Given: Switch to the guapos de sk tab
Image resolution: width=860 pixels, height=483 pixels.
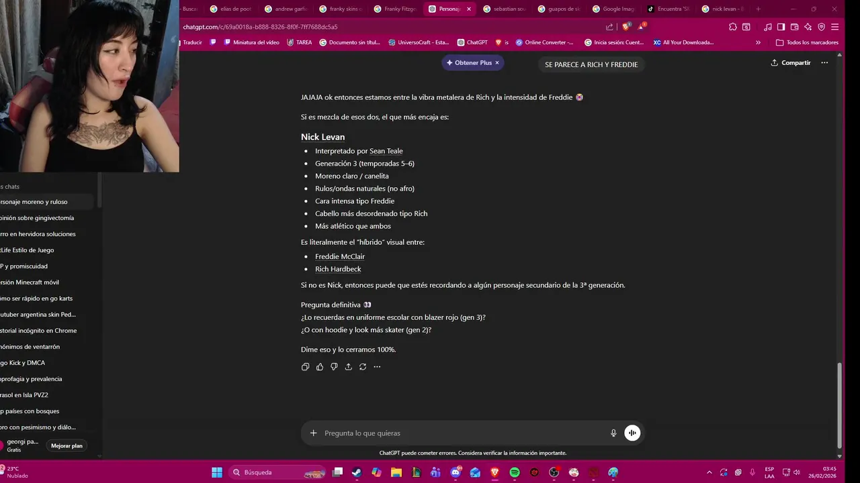Looking at the screenshot, I should [559, 9].
